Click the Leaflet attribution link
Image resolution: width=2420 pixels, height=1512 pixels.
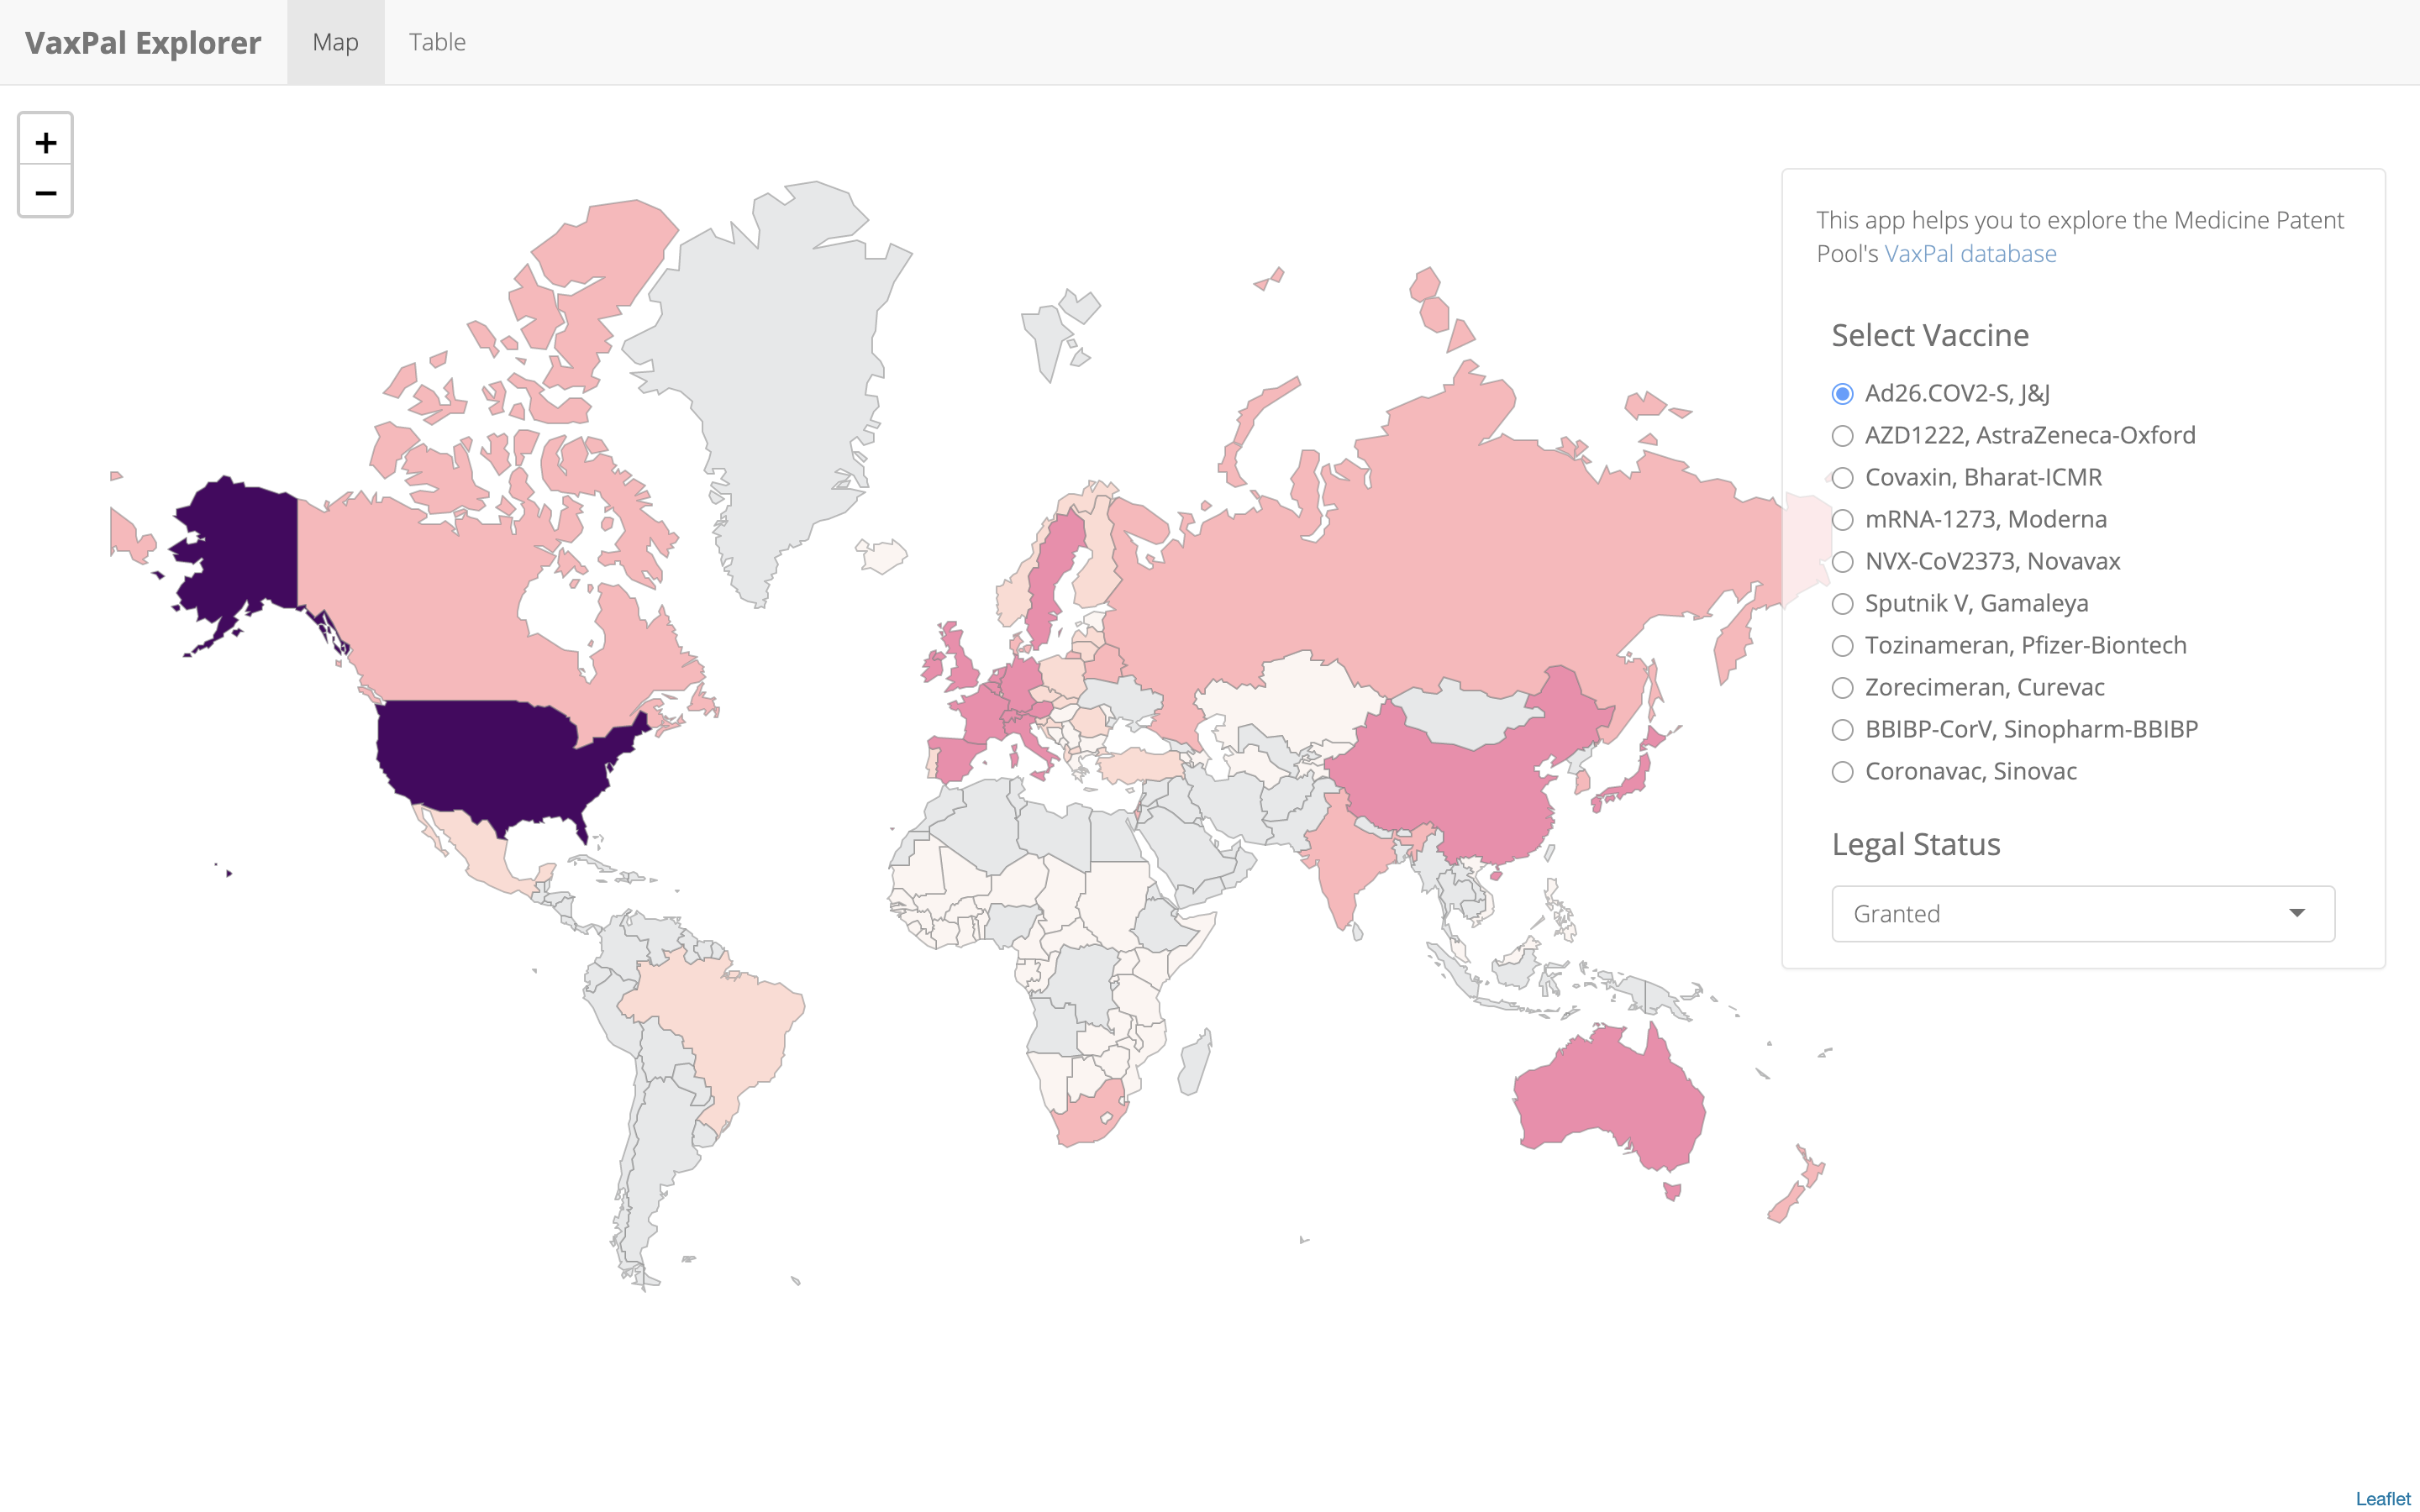2382,1498
